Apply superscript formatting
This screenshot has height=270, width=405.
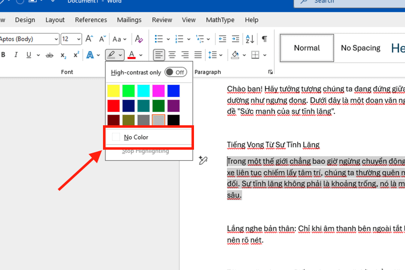click(76, 55)
